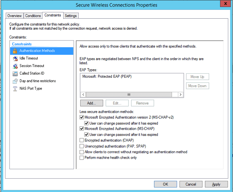
Task: Click the Edit... button
Action: click(x=117, y=103)
